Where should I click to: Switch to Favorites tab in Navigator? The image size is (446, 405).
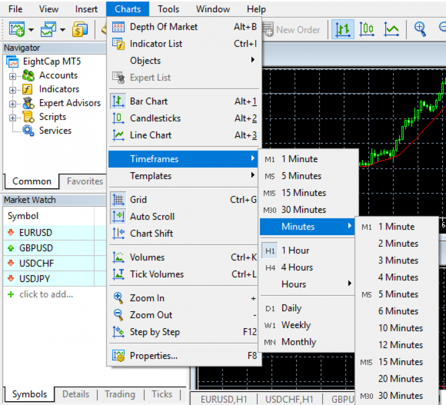(x=85, y=181)
